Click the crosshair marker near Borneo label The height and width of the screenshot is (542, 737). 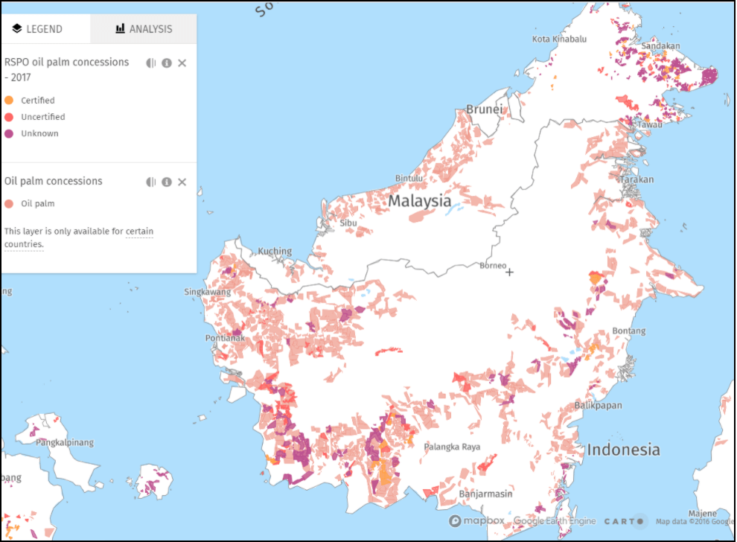[510, 272]
